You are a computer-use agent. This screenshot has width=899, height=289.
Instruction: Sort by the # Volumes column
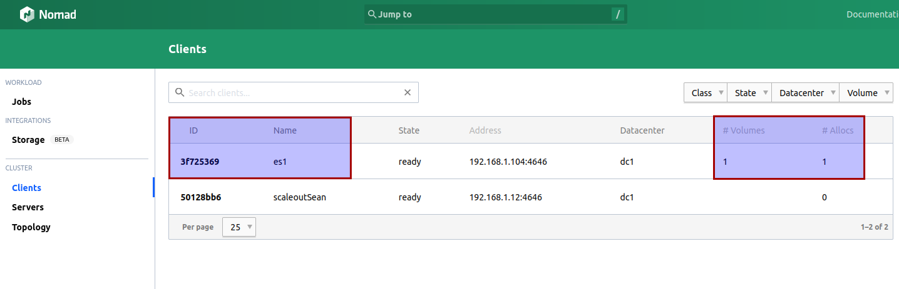click(x=744, y=130)
